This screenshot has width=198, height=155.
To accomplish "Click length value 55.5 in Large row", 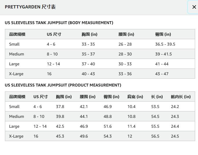I will [155, 126].
